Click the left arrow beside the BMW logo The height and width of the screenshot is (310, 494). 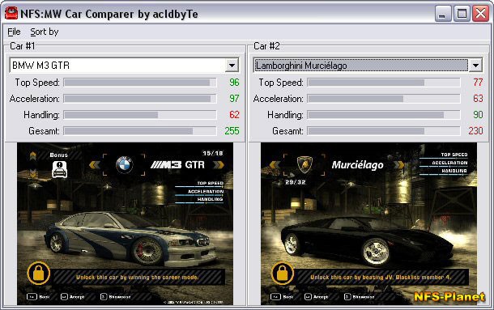coord(95,165)
